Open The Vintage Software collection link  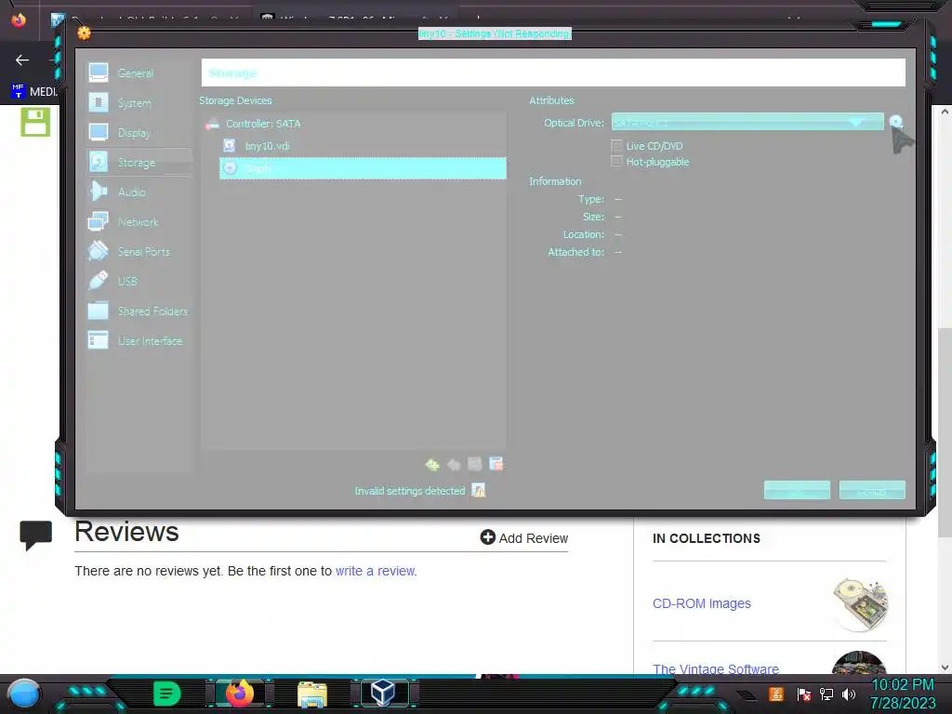coord(716,668)
